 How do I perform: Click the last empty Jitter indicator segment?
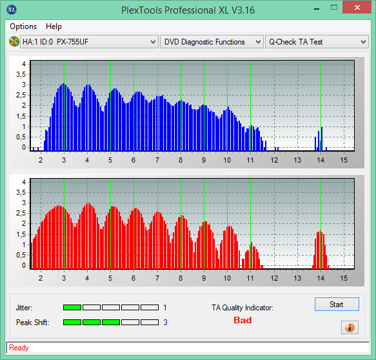(150, 307)
